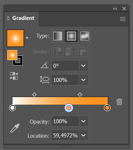Pick a color with the eyedropper icon
Viewport: 133px width, 150px height.
pyautogui.click(x=15, y=128)
